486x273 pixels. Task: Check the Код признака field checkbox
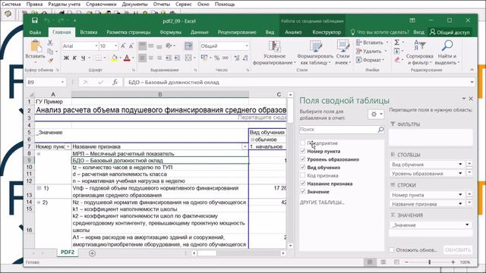302,175
